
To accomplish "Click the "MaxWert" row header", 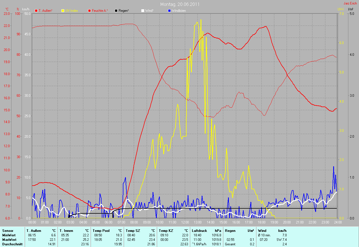I will tap(9, 240).
